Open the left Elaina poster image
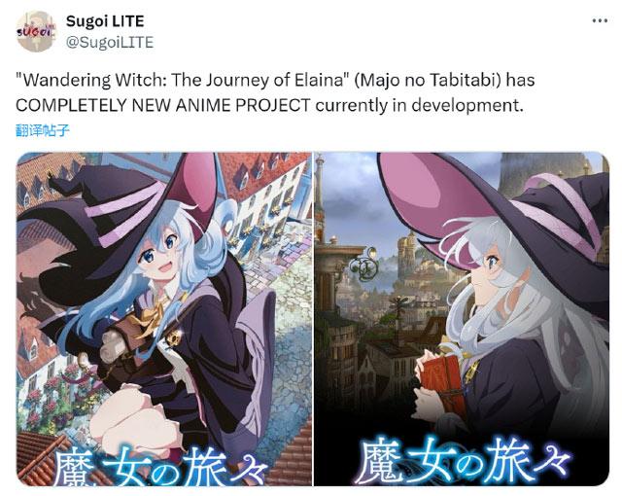Screen dimensions: 622x496 tap(164, 319)
